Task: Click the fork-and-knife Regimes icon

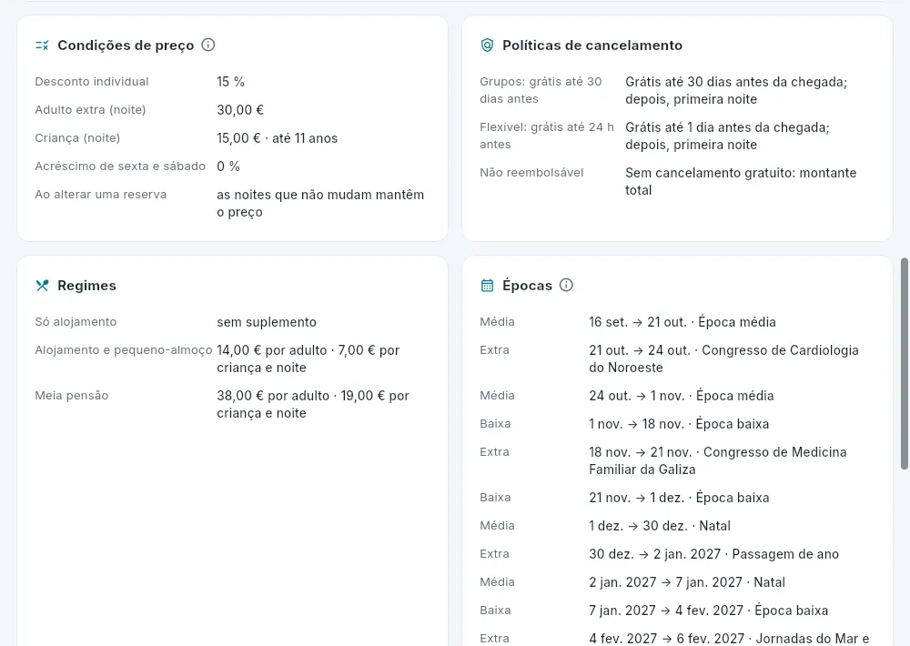Action: point(43,286)
